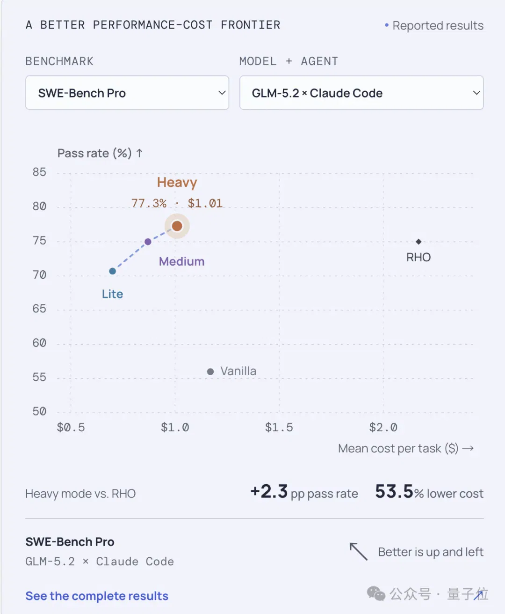Image resolution: width=505 pixels, height=614 pixels.
Task: Click the WeChat logo icon
Action: coord(376,594)
